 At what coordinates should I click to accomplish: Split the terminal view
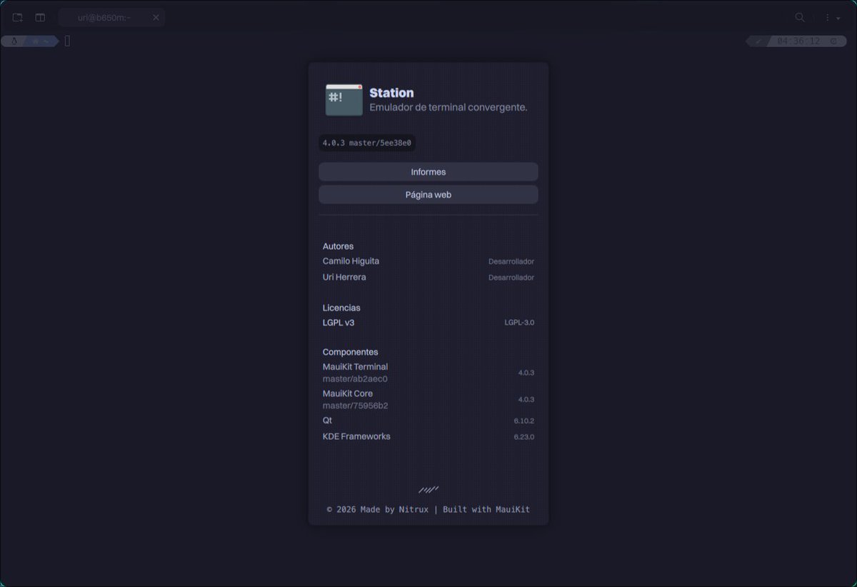(40, 17)
